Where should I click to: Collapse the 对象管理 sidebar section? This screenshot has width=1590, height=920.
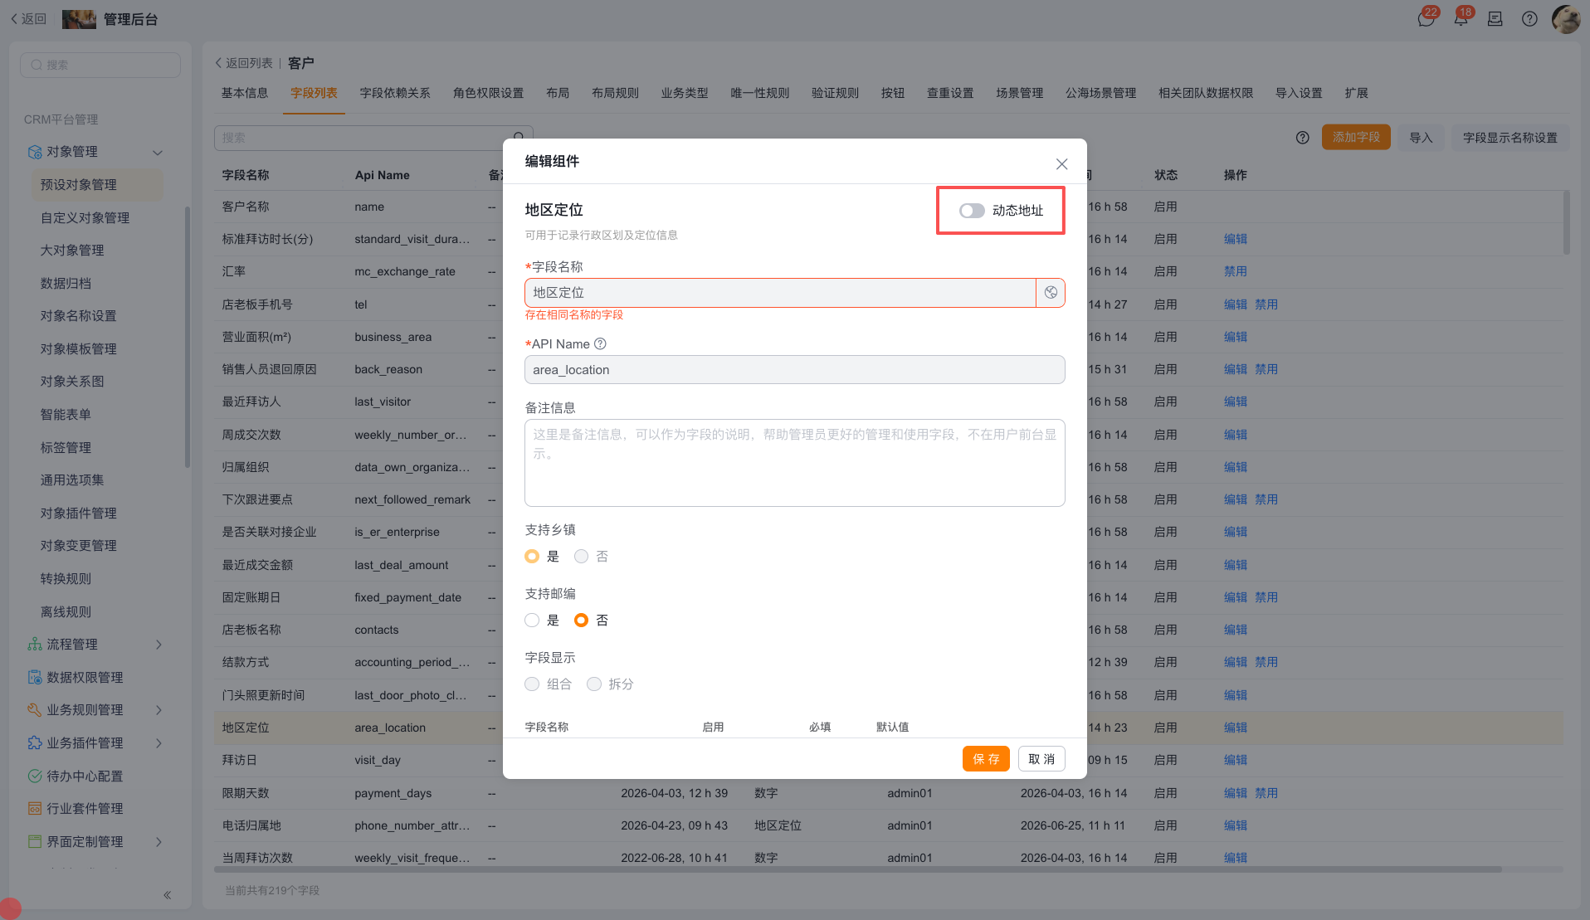158,153
